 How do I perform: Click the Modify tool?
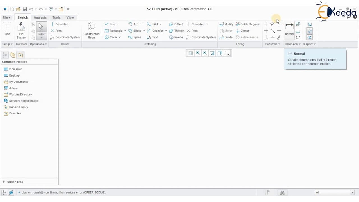tap(226, 24)
